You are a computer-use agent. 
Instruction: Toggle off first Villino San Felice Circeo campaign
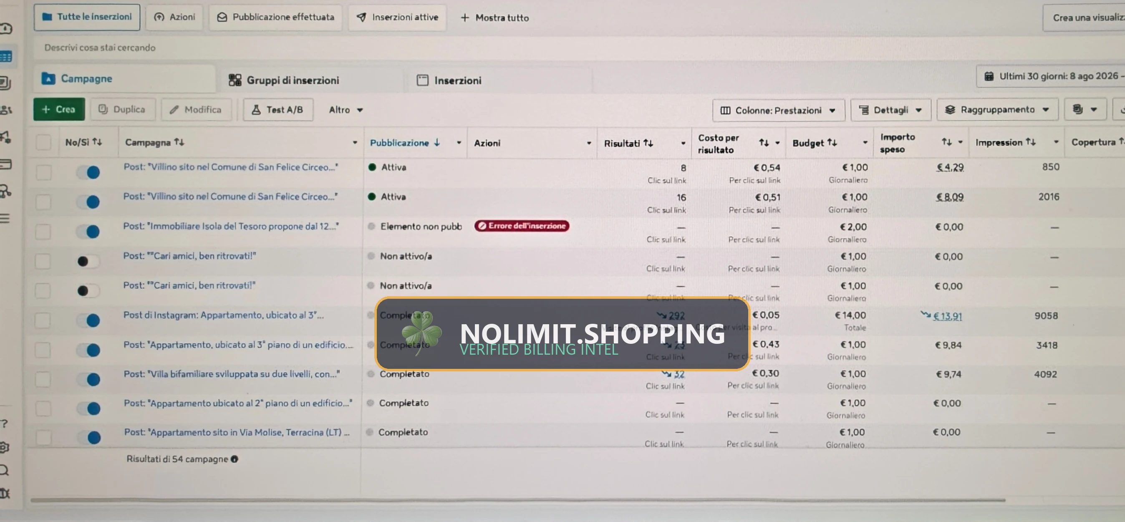(x=88, y=172)
